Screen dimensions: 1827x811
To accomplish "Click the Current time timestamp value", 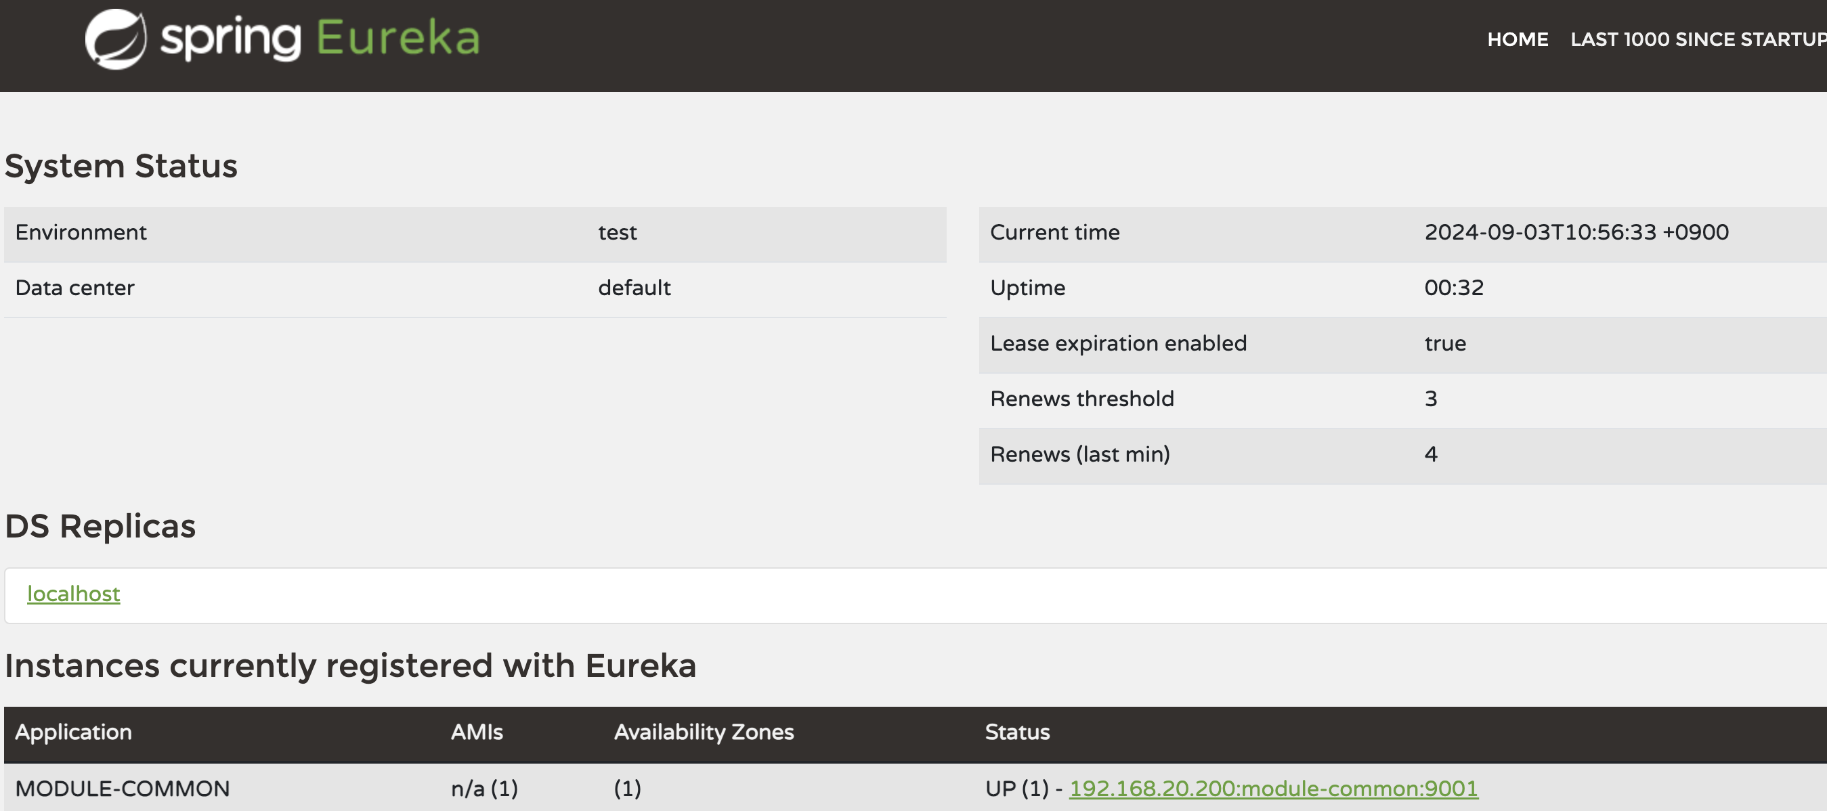I will 1576,232.
